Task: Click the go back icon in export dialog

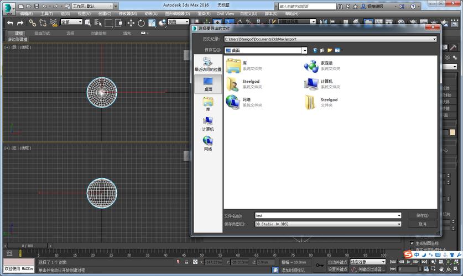Action: 315,50
